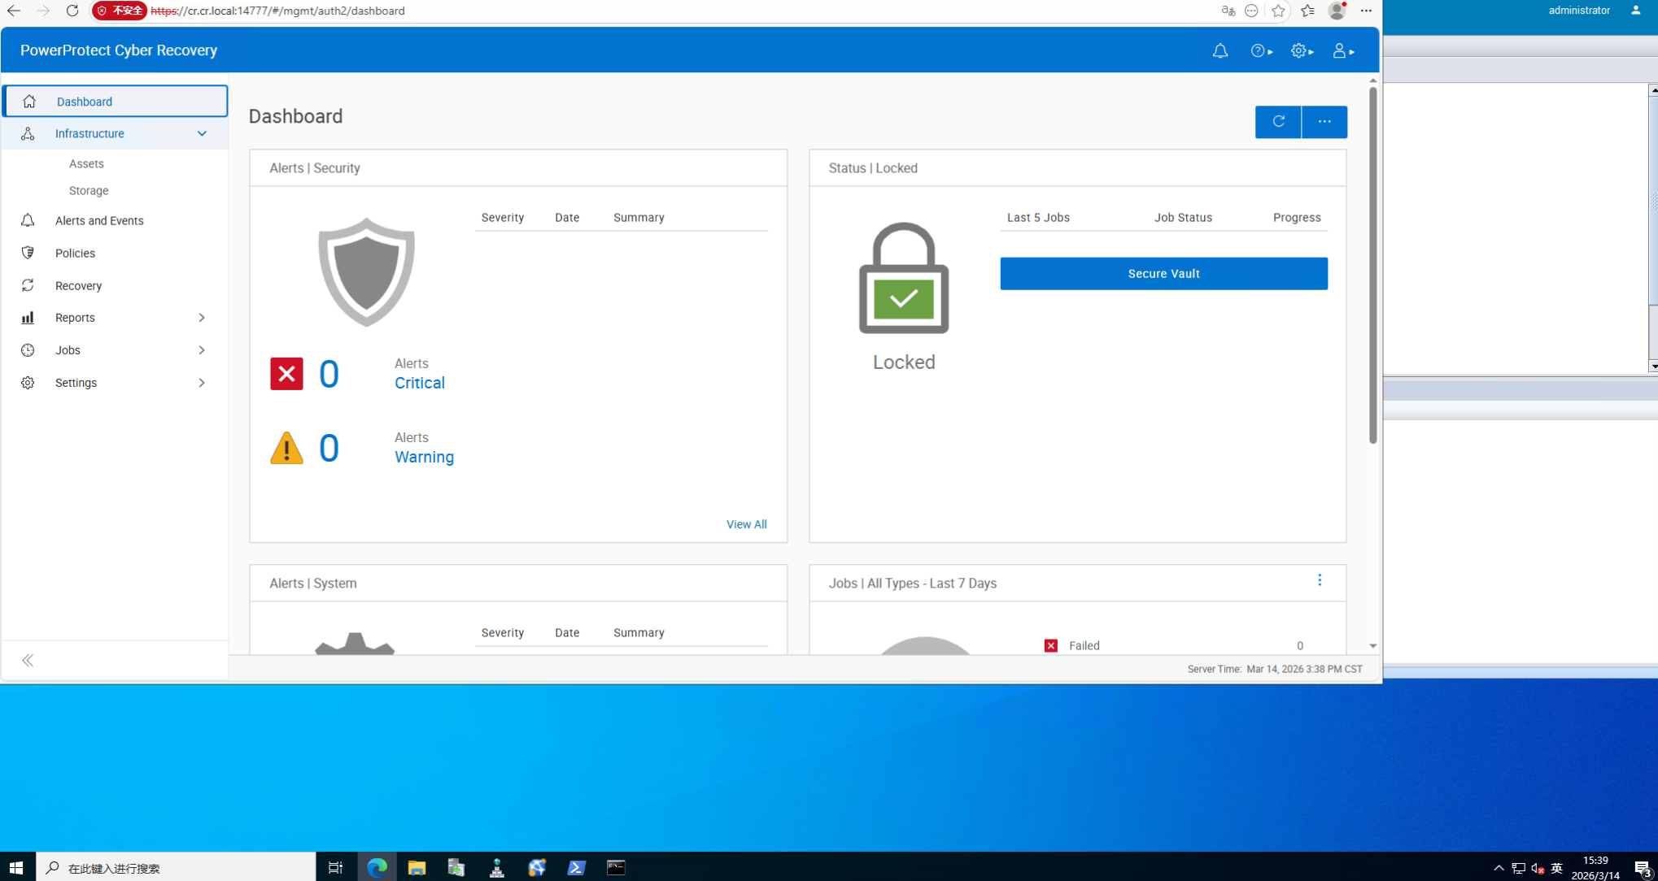Open the notifications bell in header
Viewport: 1658px width, 881px height.
pos(1220,51)
